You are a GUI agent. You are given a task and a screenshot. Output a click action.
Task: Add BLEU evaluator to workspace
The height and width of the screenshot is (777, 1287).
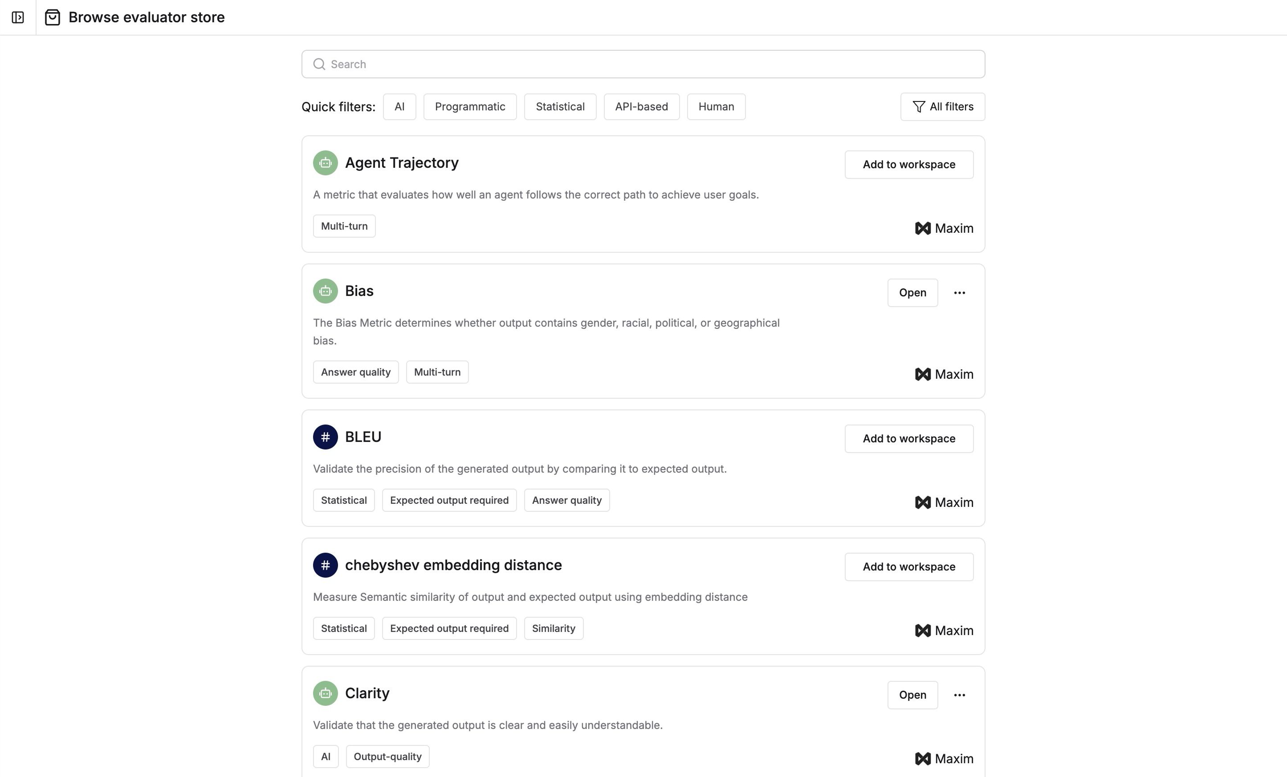point(909,438)
